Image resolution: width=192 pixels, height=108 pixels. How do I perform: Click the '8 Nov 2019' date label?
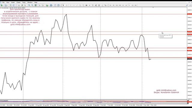[x=154, y=105]
